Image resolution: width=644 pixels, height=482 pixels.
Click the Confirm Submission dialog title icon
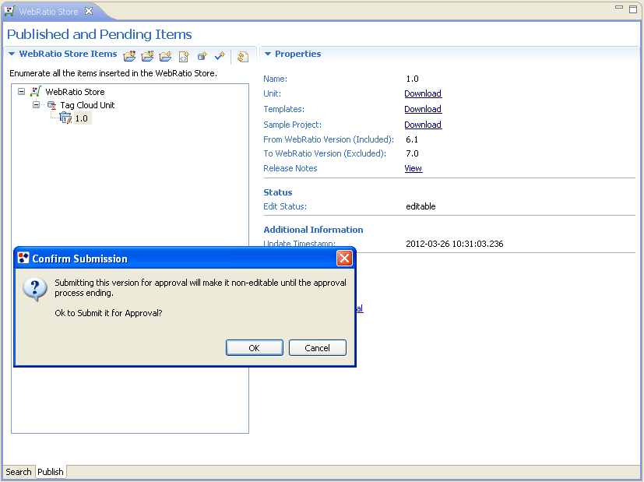click(x=23, y=258)
